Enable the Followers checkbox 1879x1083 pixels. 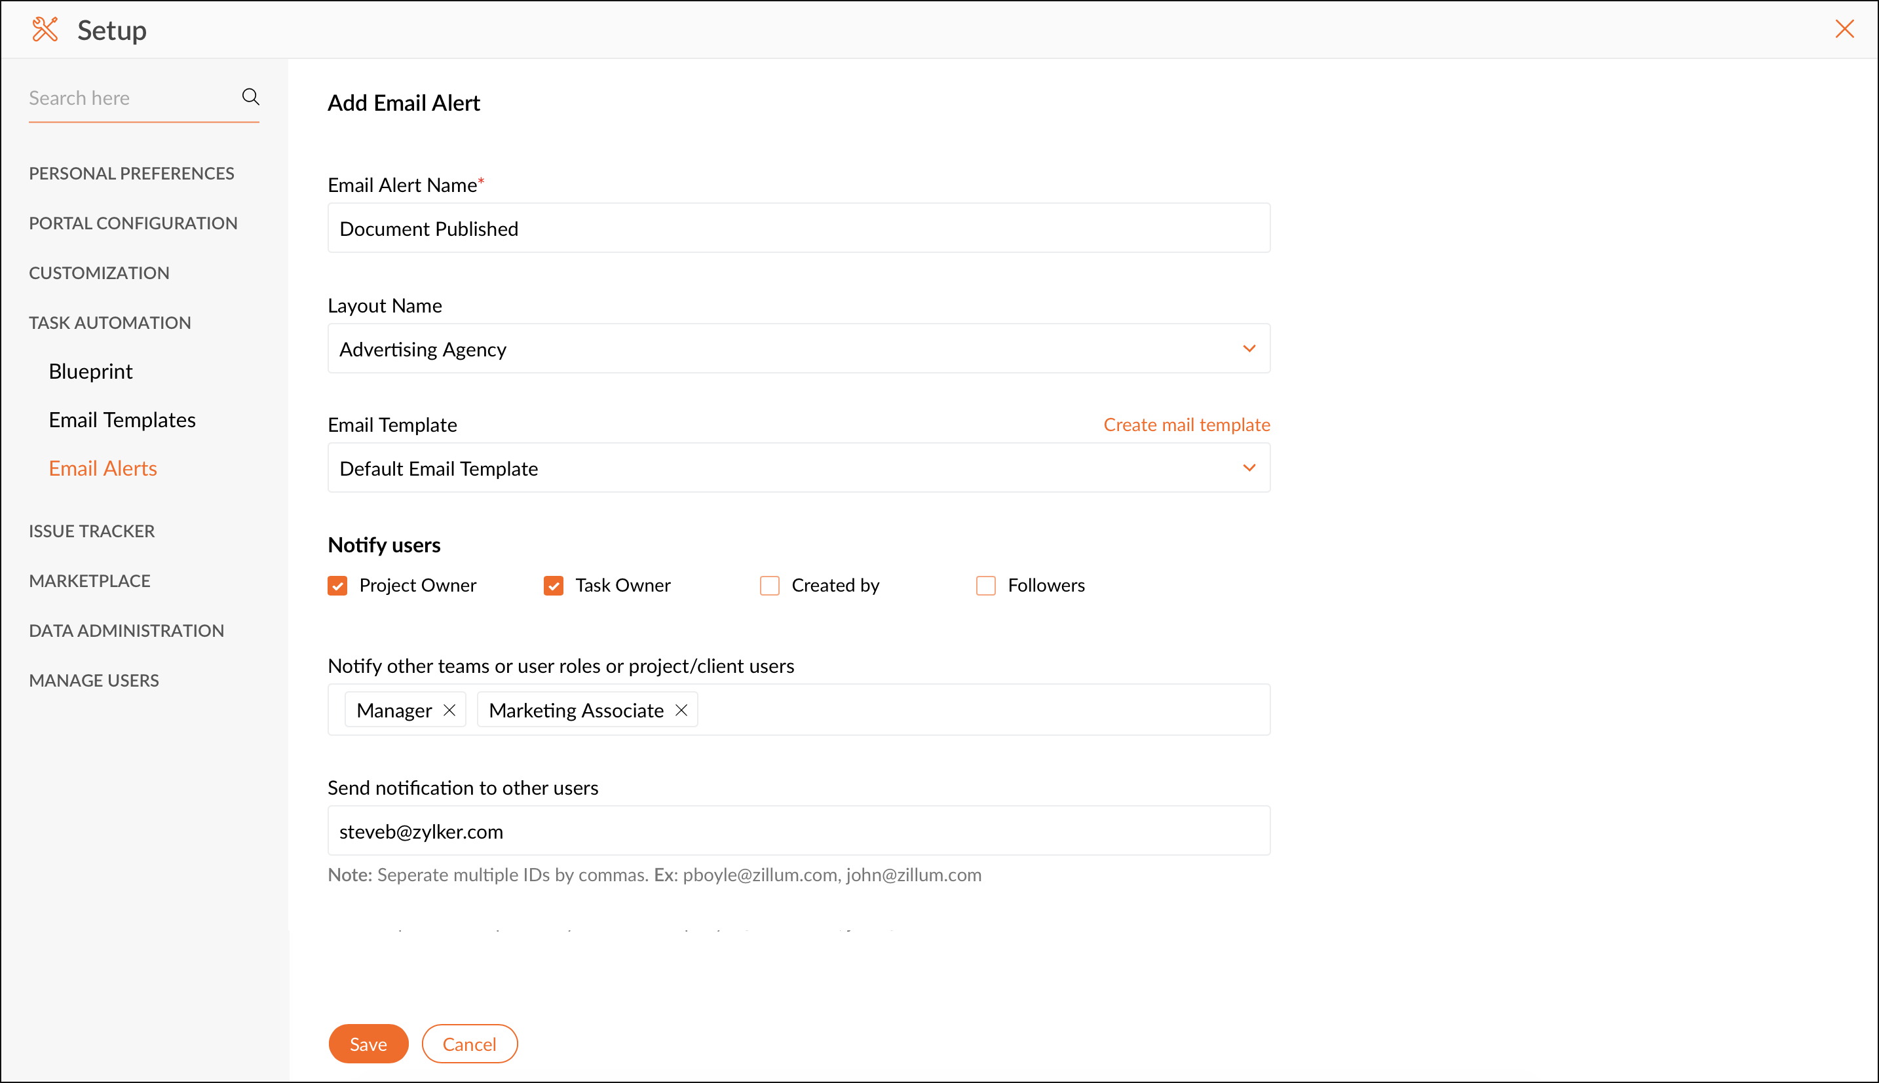coord(985,586)
